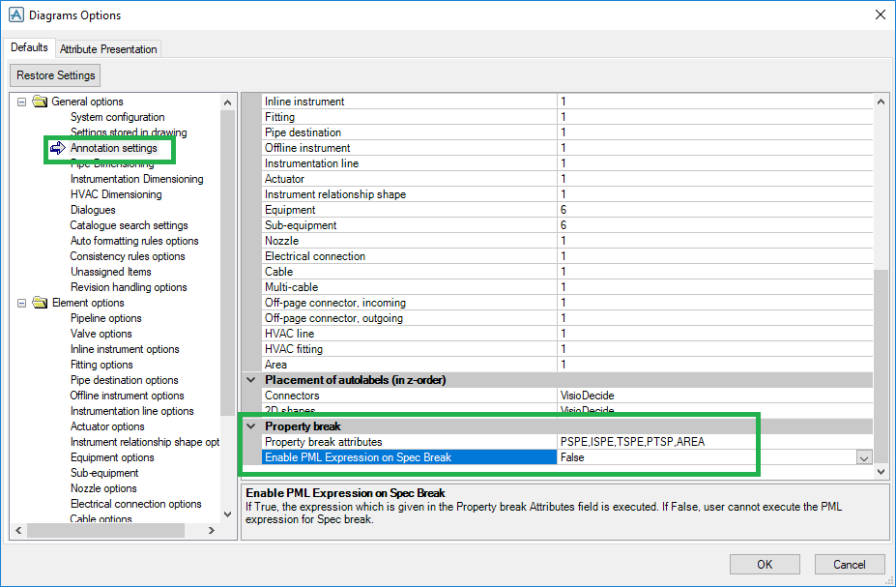Open the Enable PML Expression dropdown
This screenshot has height=587, width=896.
pyautogui.click(x=863, y=458)
